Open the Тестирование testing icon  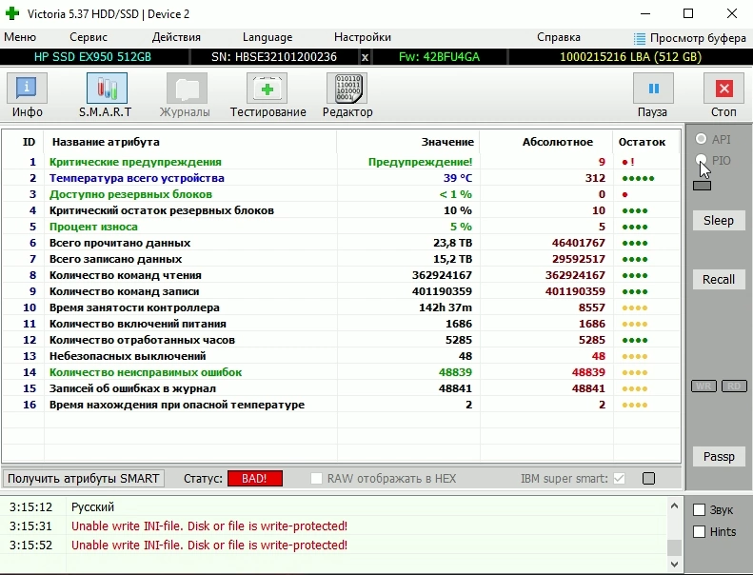pyautogui.click(x=268, y=89)
